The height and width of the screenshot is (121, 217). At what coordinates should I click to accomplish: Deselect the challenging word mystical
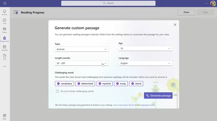coord(104,84)
